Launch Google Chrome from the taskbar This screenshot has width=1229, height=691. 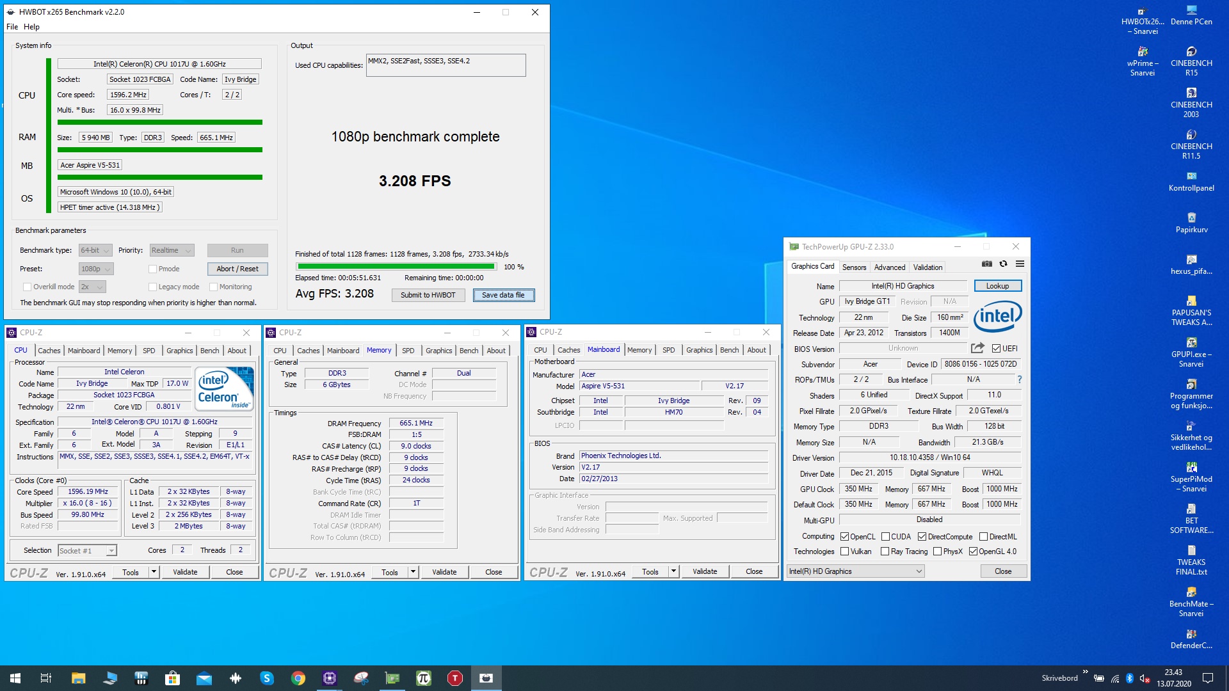point(298,678)
